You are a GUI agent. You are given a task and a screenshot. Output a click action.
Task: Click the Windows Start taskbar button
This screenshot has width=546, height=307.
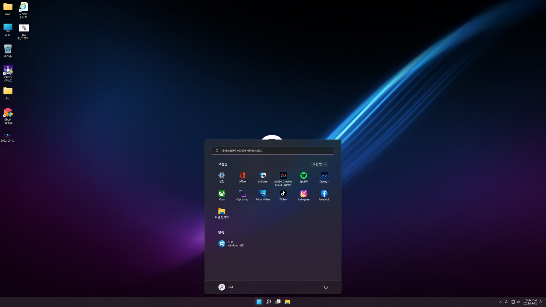click(259, 302)
